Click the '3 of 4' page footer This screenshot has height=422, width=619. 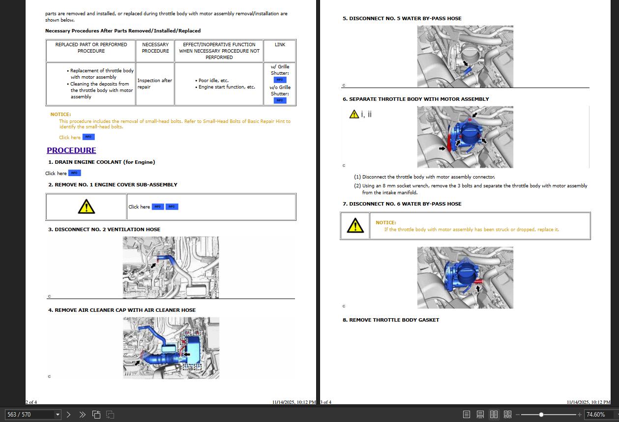click(x=325, y=402)
